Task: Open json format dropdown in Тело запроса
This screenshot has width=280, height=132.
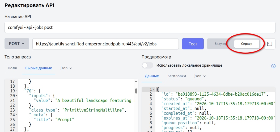Action: (66, 68)
